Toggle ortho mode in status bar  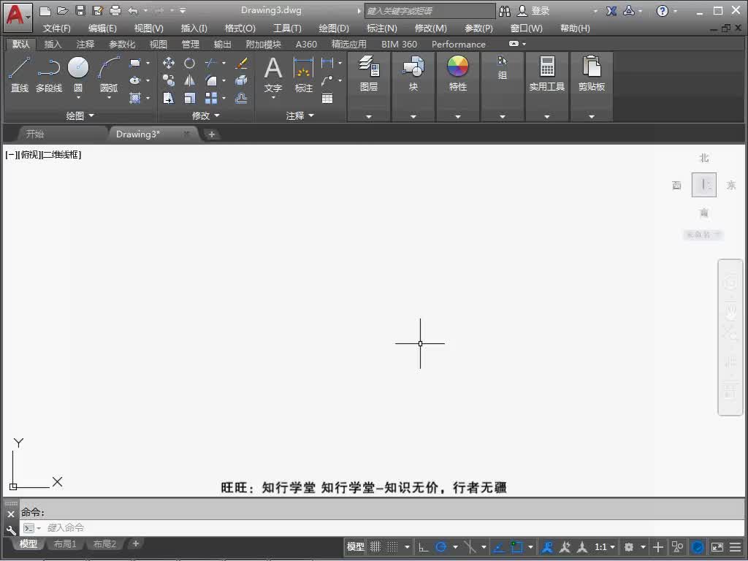423,546
